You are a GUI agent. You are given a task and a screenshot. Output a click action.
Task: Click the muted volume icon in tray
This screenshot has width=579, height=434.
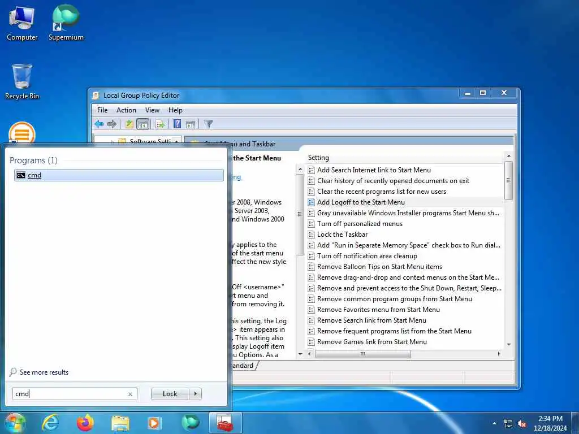click(522, 424)
